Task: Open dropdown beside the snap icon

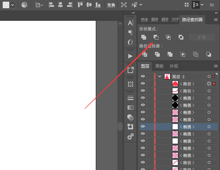Action: click(202, 5)
